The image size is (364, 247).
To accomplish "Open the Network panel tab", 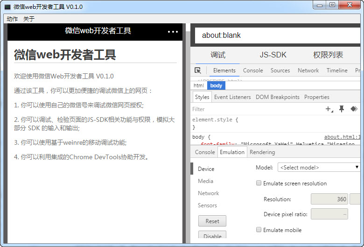I will point(308,71).
